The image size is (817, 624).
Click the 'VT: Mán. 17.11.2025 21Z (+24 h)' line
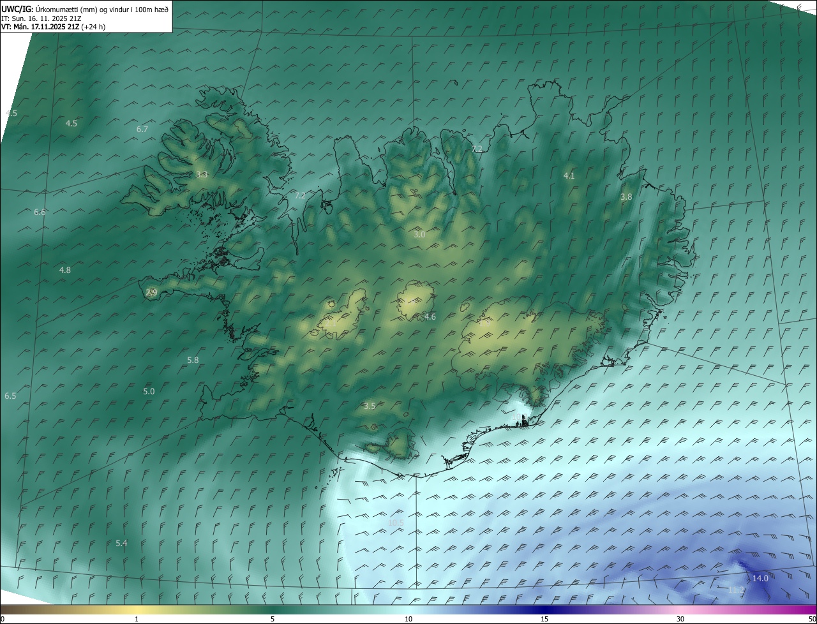54,27
